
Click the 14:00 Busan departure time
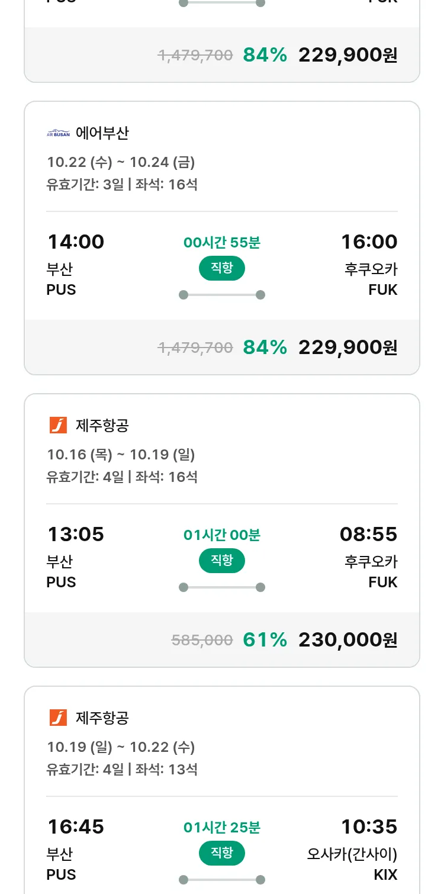tap(76, 242)
